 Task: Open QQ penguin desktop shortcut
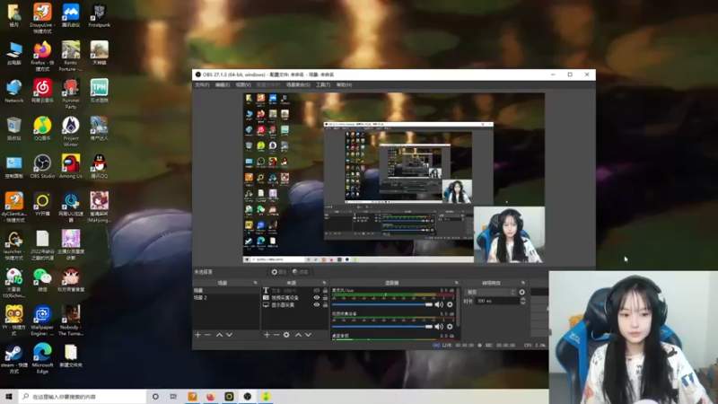(99, 166)
